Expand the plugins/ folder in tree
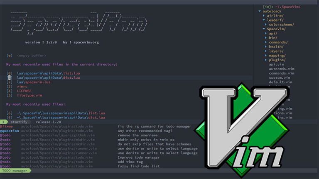The height and width of the screenshot is (179, 319). pos(277,60)
